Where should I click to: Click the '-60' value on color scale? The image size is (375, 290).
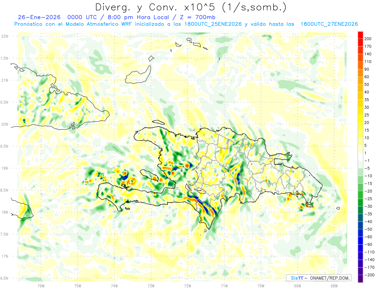click(368, 237)
